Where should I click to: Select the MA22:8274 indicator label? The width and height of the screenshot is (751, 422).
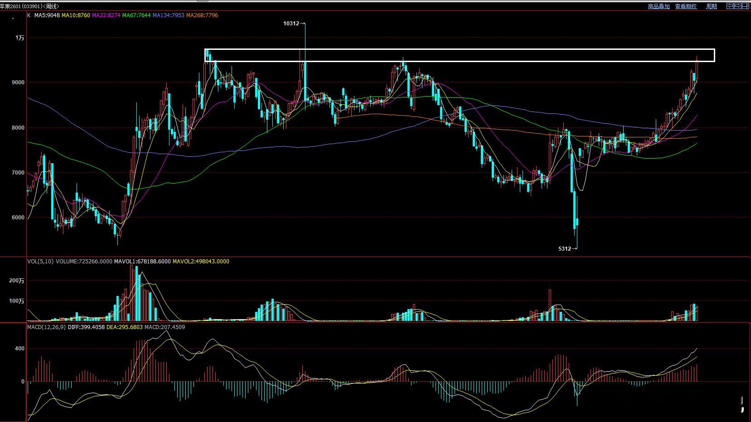[x=106, y=15]
